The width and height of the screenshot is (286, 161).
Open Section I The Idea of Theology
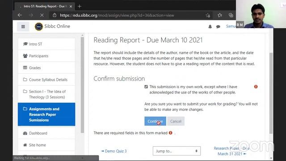tap(46, 94)
